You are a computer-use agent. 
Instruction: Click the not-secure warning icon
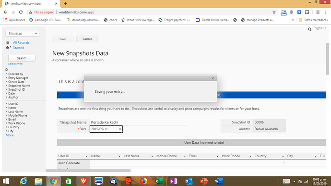click(x=31, y=12)
